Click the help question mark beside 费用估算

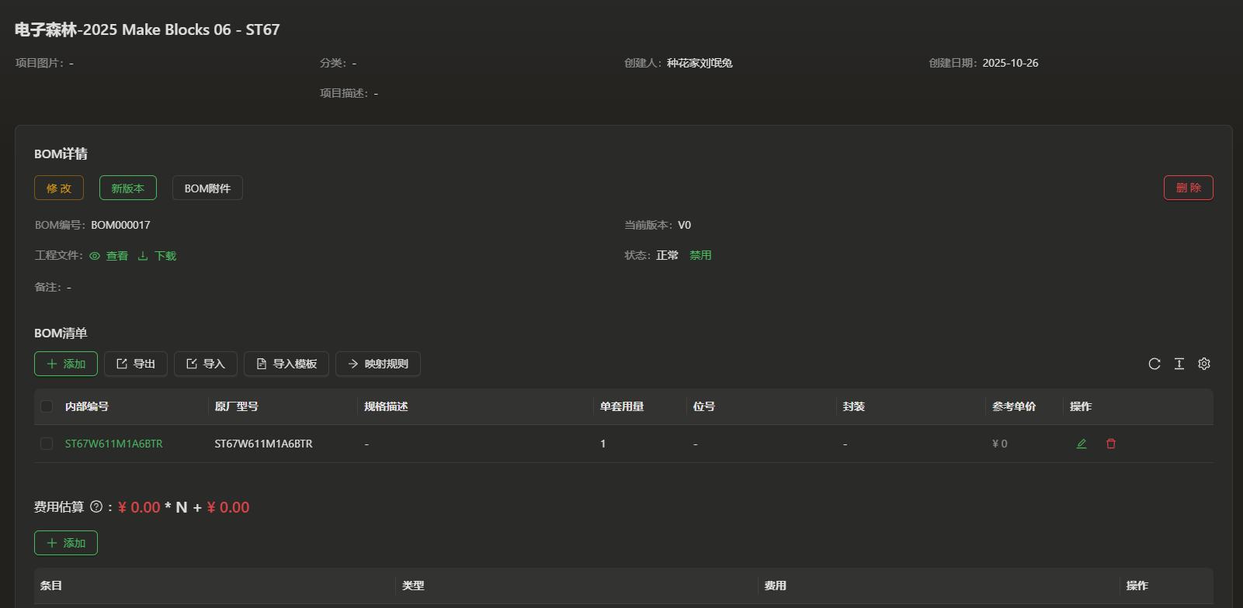96,507
